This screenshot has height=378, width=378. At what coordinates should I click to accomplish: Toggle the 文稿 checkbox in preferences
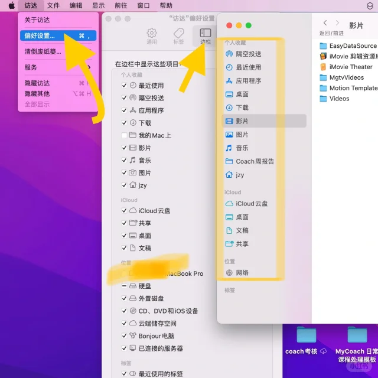point(124,248)
